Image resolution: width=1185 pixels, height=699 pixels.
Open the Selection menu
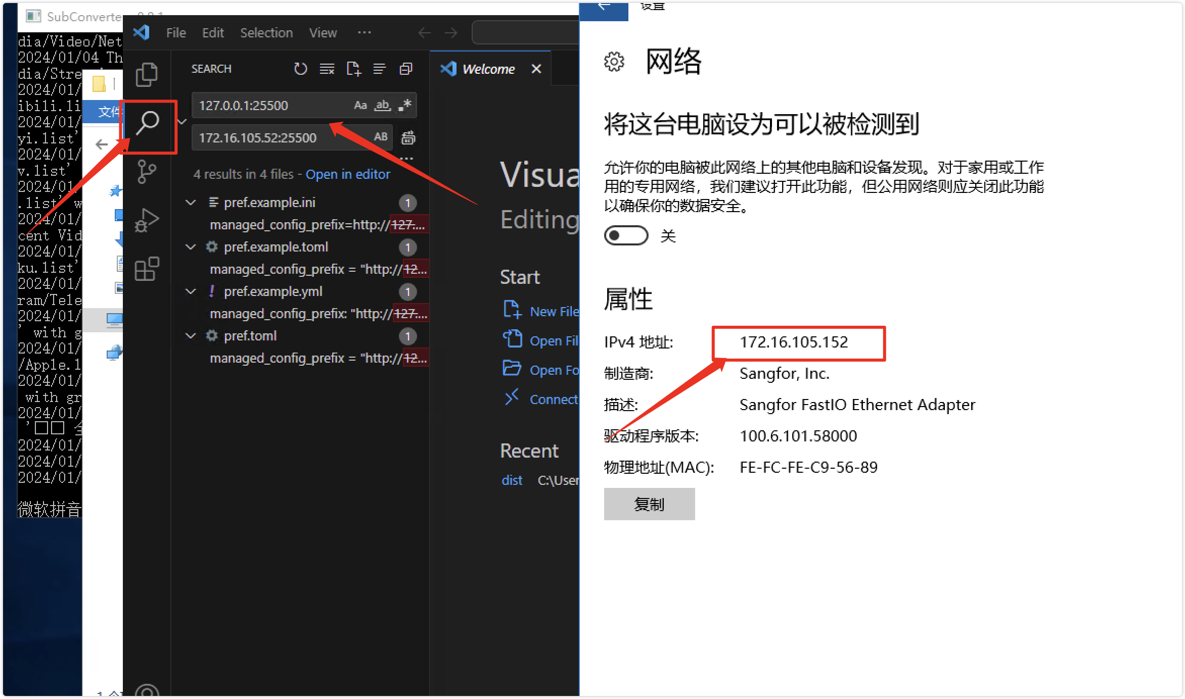[x=266, y=33]
